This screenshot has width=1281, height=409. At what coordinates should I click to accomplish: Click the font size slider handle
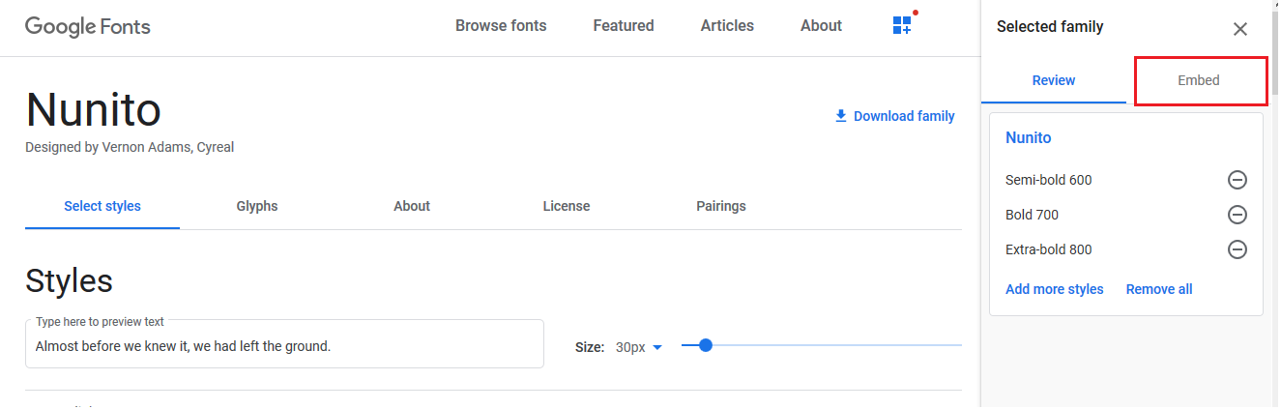click(706, 345)
